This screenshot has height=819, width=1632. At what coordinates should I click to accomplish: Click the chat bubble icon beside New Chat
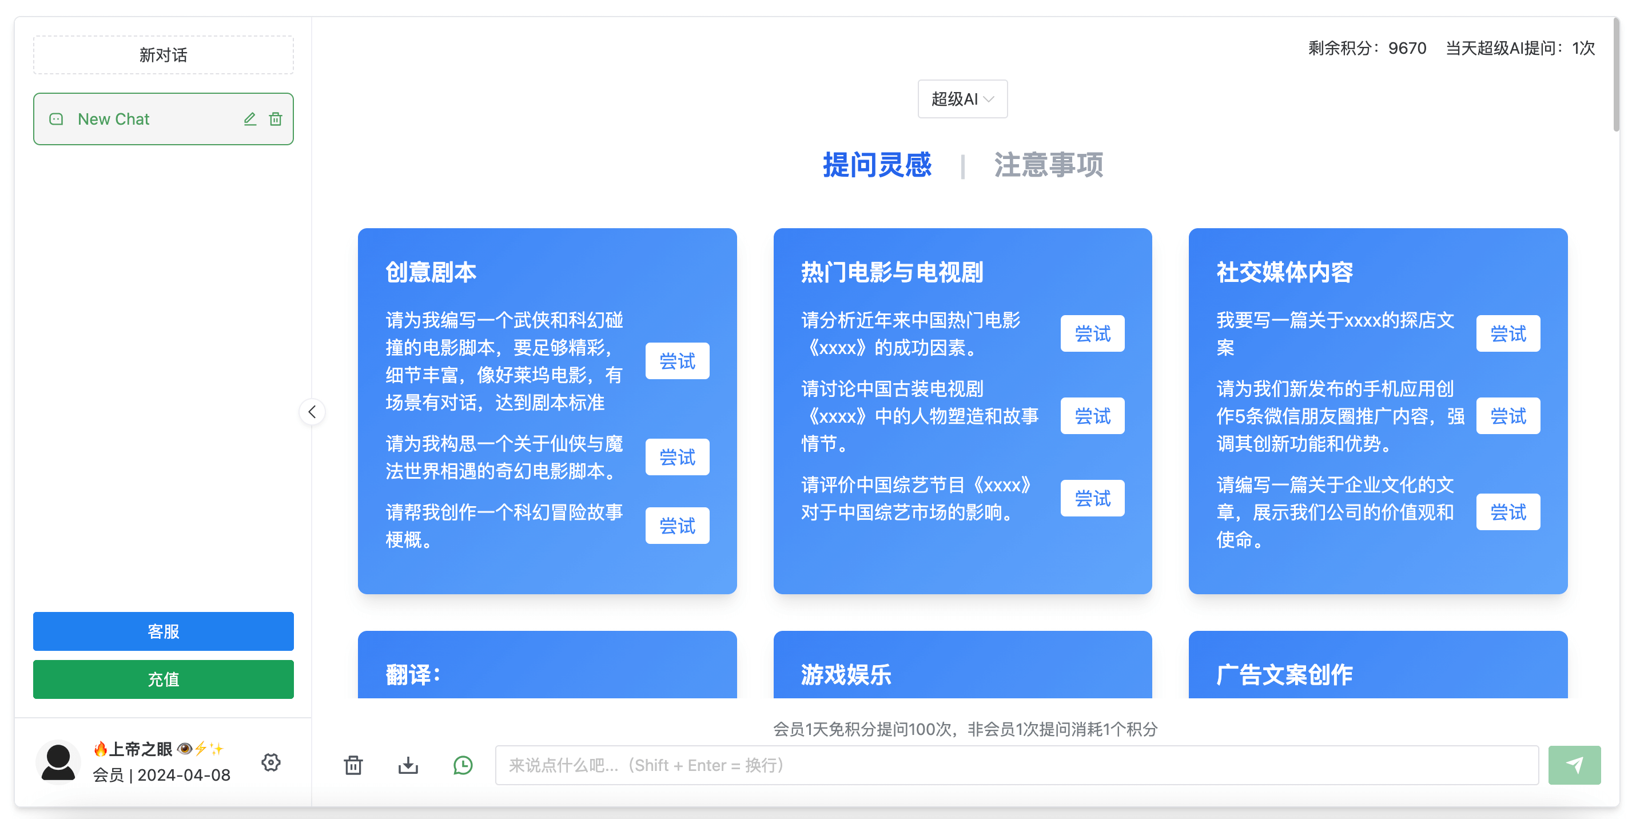coord(57,119)
